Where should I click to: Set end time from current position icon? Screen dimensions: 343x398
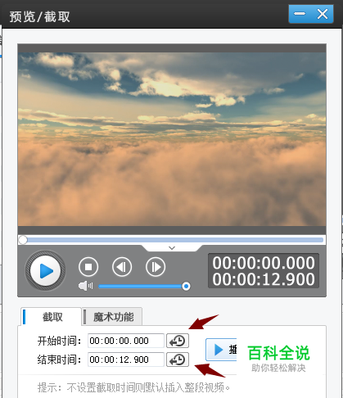[178, 360]
